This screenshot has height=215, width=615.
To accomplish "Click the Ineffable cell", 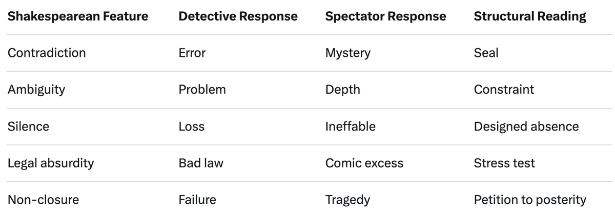I will point(350,126).
